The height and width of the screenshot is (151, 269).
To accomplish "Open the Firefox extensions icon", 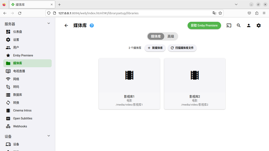I will (x=257, y=13).
